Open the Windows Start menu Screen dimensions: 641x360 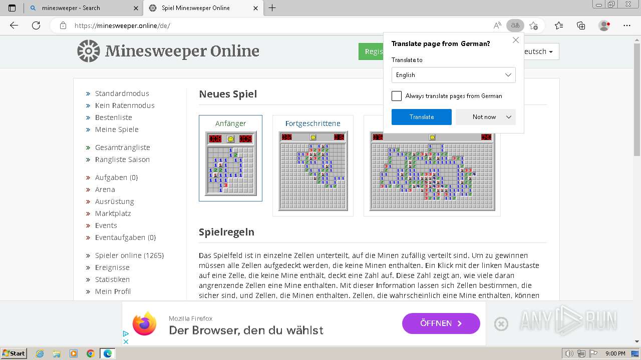click(14, 353)
